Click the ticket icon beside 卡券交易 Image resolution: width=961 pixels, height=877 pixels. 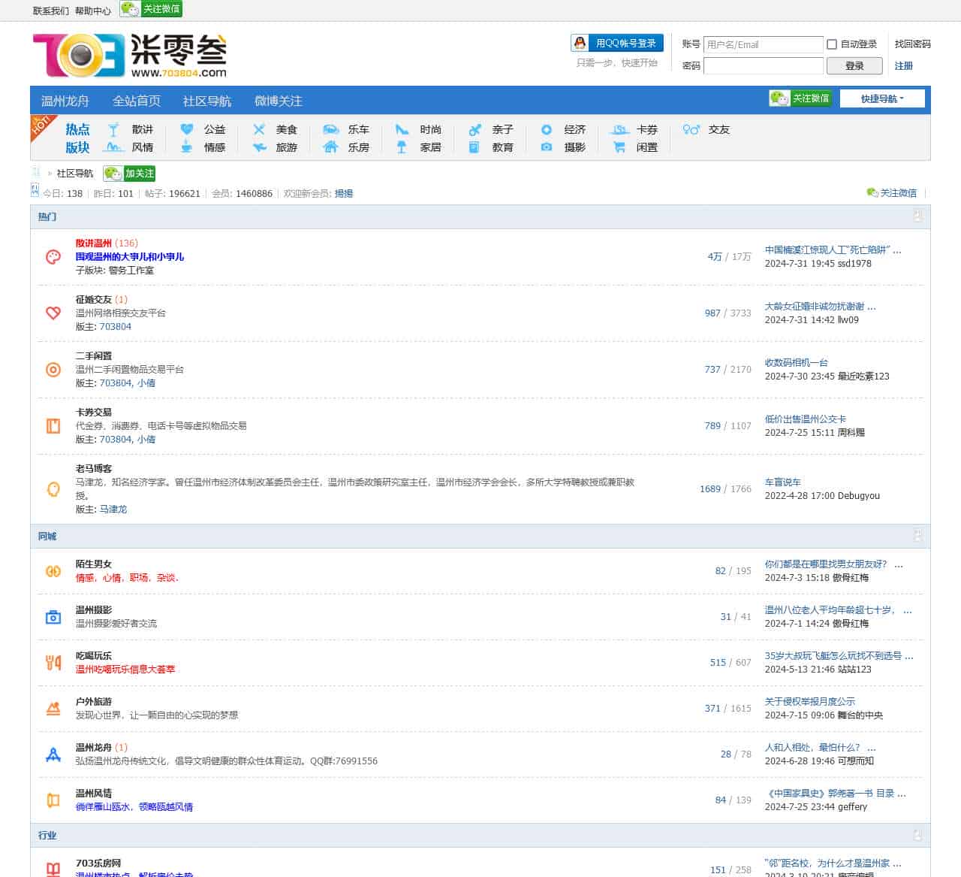click(53, 426)
